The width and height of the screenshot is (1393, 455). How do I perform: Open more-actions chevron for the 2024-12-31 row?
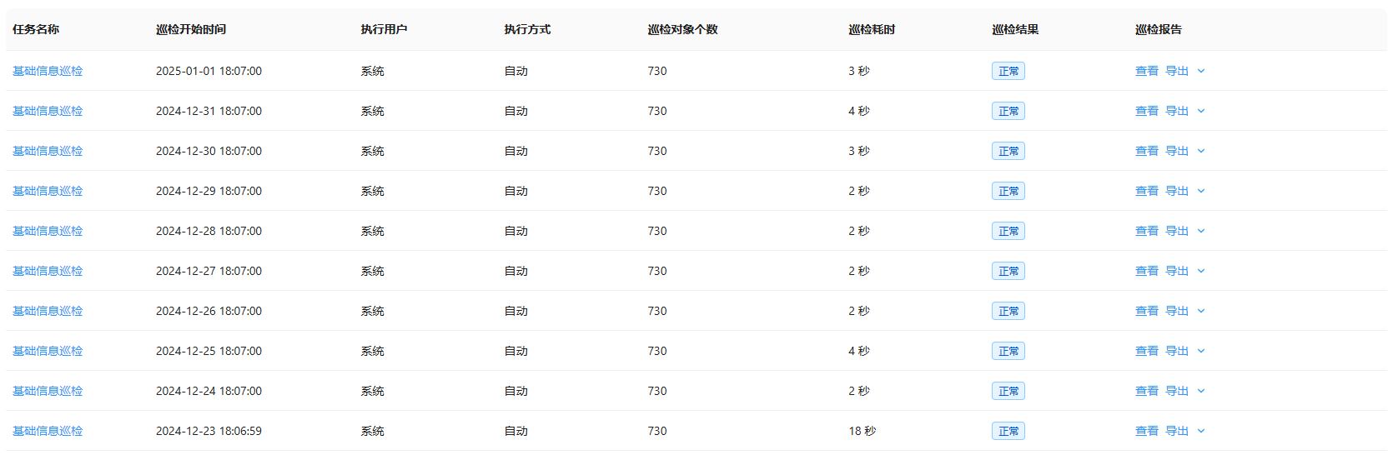[1201, 111]
